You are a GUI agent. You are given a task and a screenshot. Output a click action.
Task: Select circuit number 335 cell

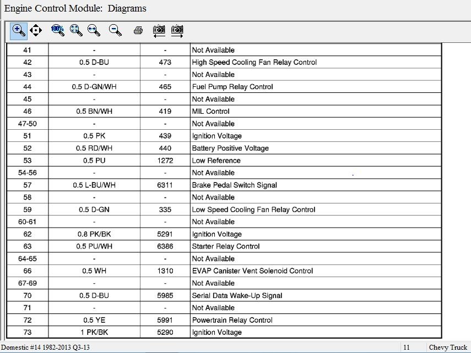(165, 209)
